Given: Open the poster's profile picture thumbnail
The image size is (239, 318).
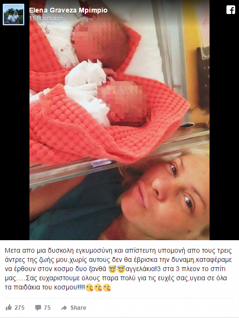Looking at the screenshot, I should pyautogui.click(x=14, y=14).
